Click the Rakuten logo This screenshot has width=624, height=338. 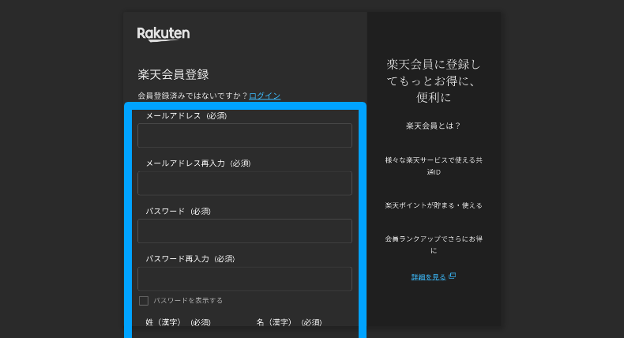164,34
